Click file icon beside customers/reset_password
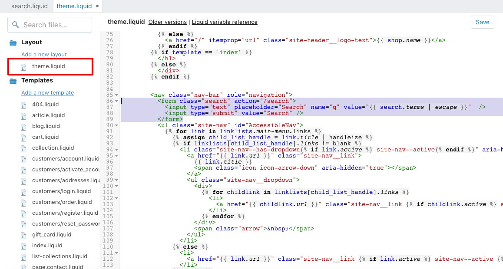The height and width of the screenshot is (269, 503). point(23,225)
